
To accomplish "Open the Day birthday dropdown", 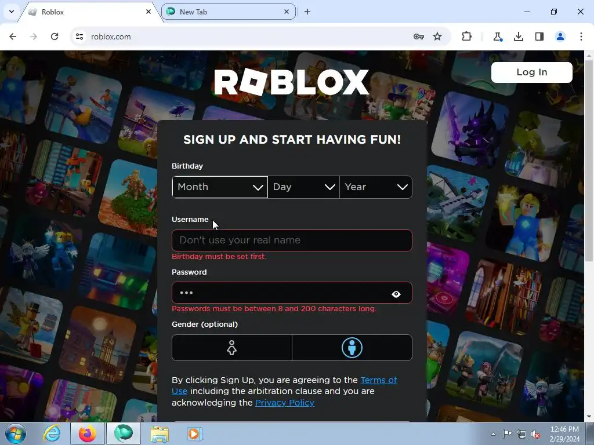I will (304, 187).
